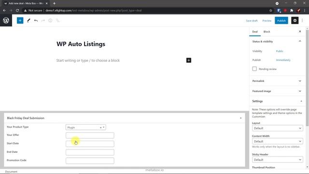Select the Add new deal browser tab

tap(26, 3)
